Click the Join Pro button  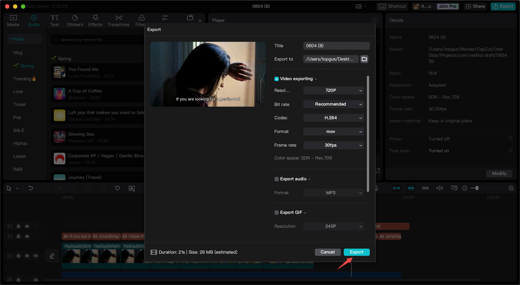(x=448, y=6)
